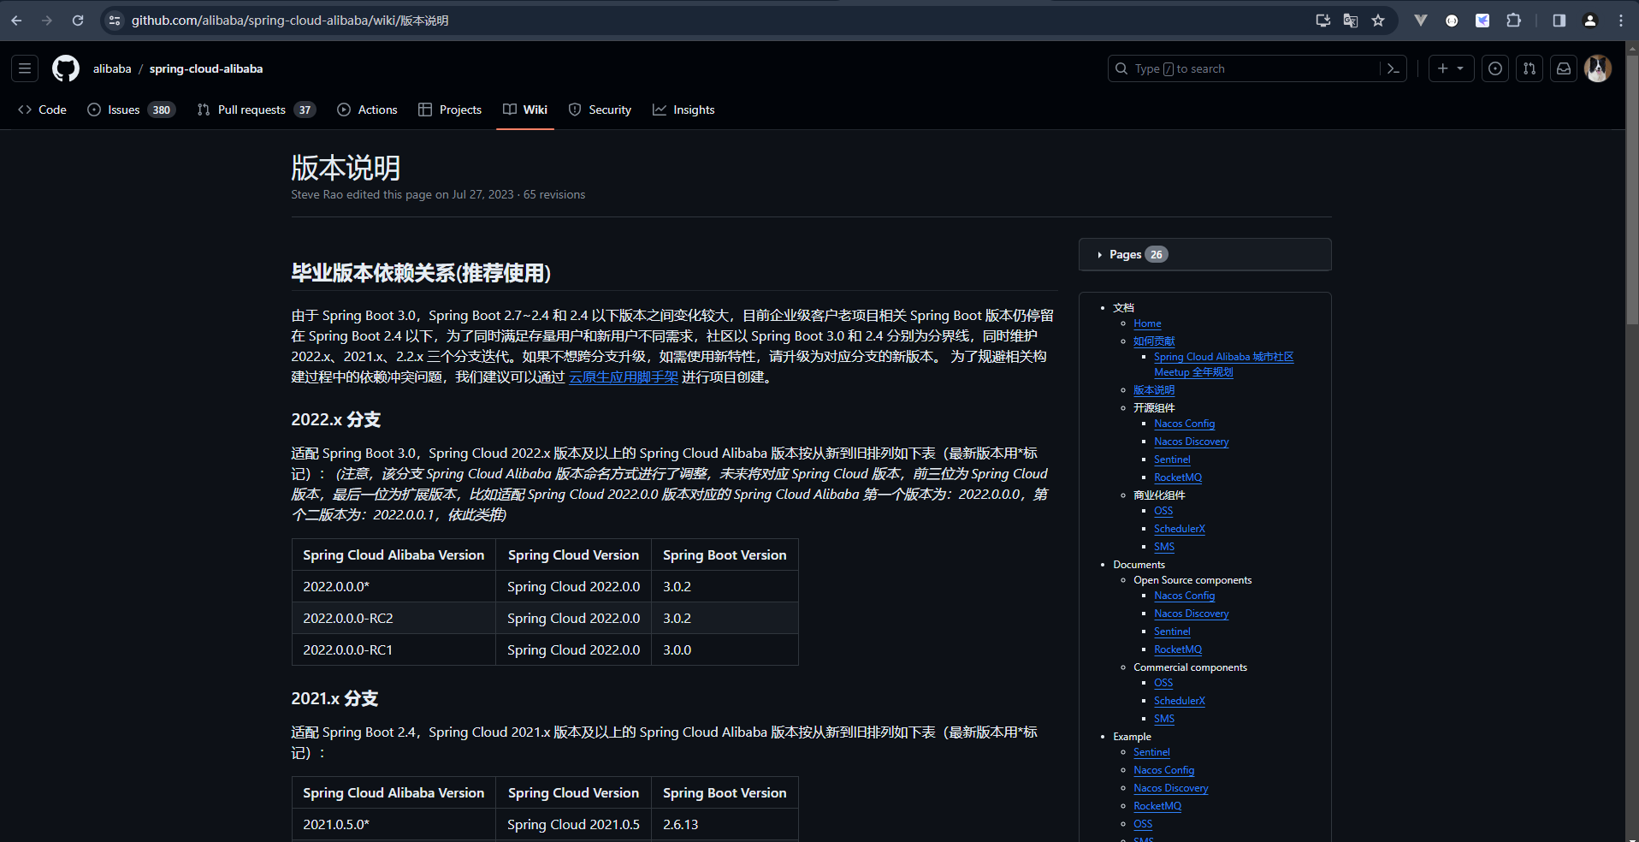Open Nacos Config under Open Source components
Viewport: 1639px width, 842px height.
(x=1184, y=596)
